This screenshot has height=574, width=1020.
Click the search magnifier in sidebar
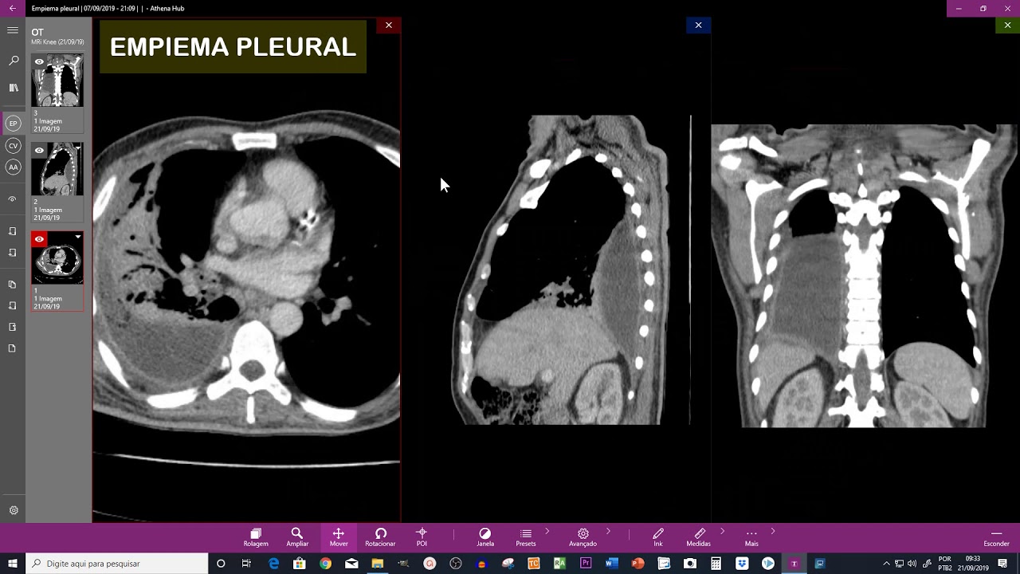[x=13, y=61]
